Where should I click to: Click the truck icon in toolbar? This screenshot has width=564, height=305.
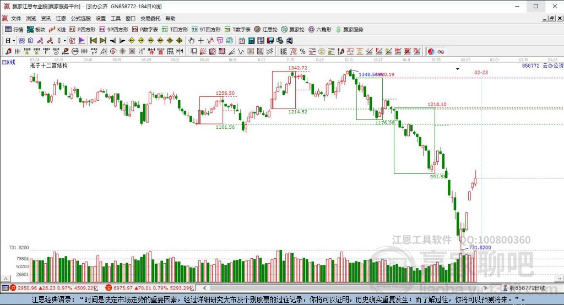289,41
